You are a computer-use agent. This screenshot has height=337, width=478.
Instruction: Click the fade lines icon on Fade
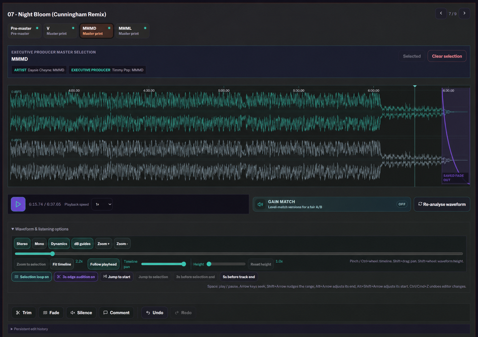(45, 313)
